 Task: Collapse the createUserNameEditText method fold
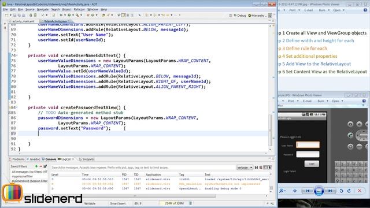pyautogui.click(x=17, y=55)
